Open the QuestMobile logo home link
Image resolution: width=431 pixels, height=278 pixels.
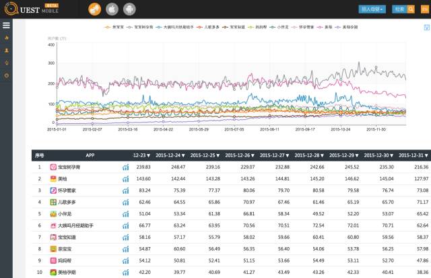32,9
